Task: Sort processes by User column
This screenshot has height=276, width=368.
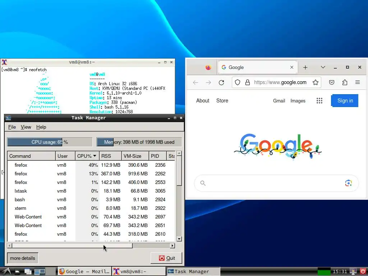Action: (65, 156)
